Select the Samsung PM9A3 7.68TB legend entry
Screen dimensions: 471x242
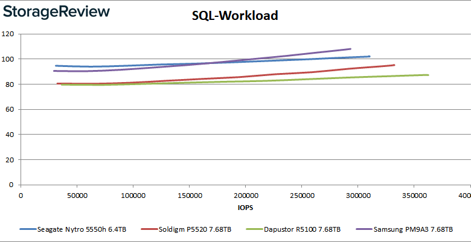tap(404, 230)
